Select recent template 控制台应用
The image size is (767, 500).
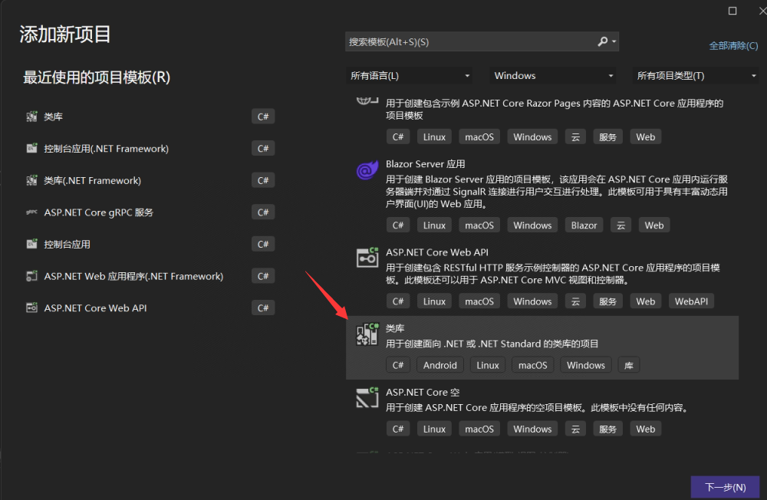click(67, 244)
